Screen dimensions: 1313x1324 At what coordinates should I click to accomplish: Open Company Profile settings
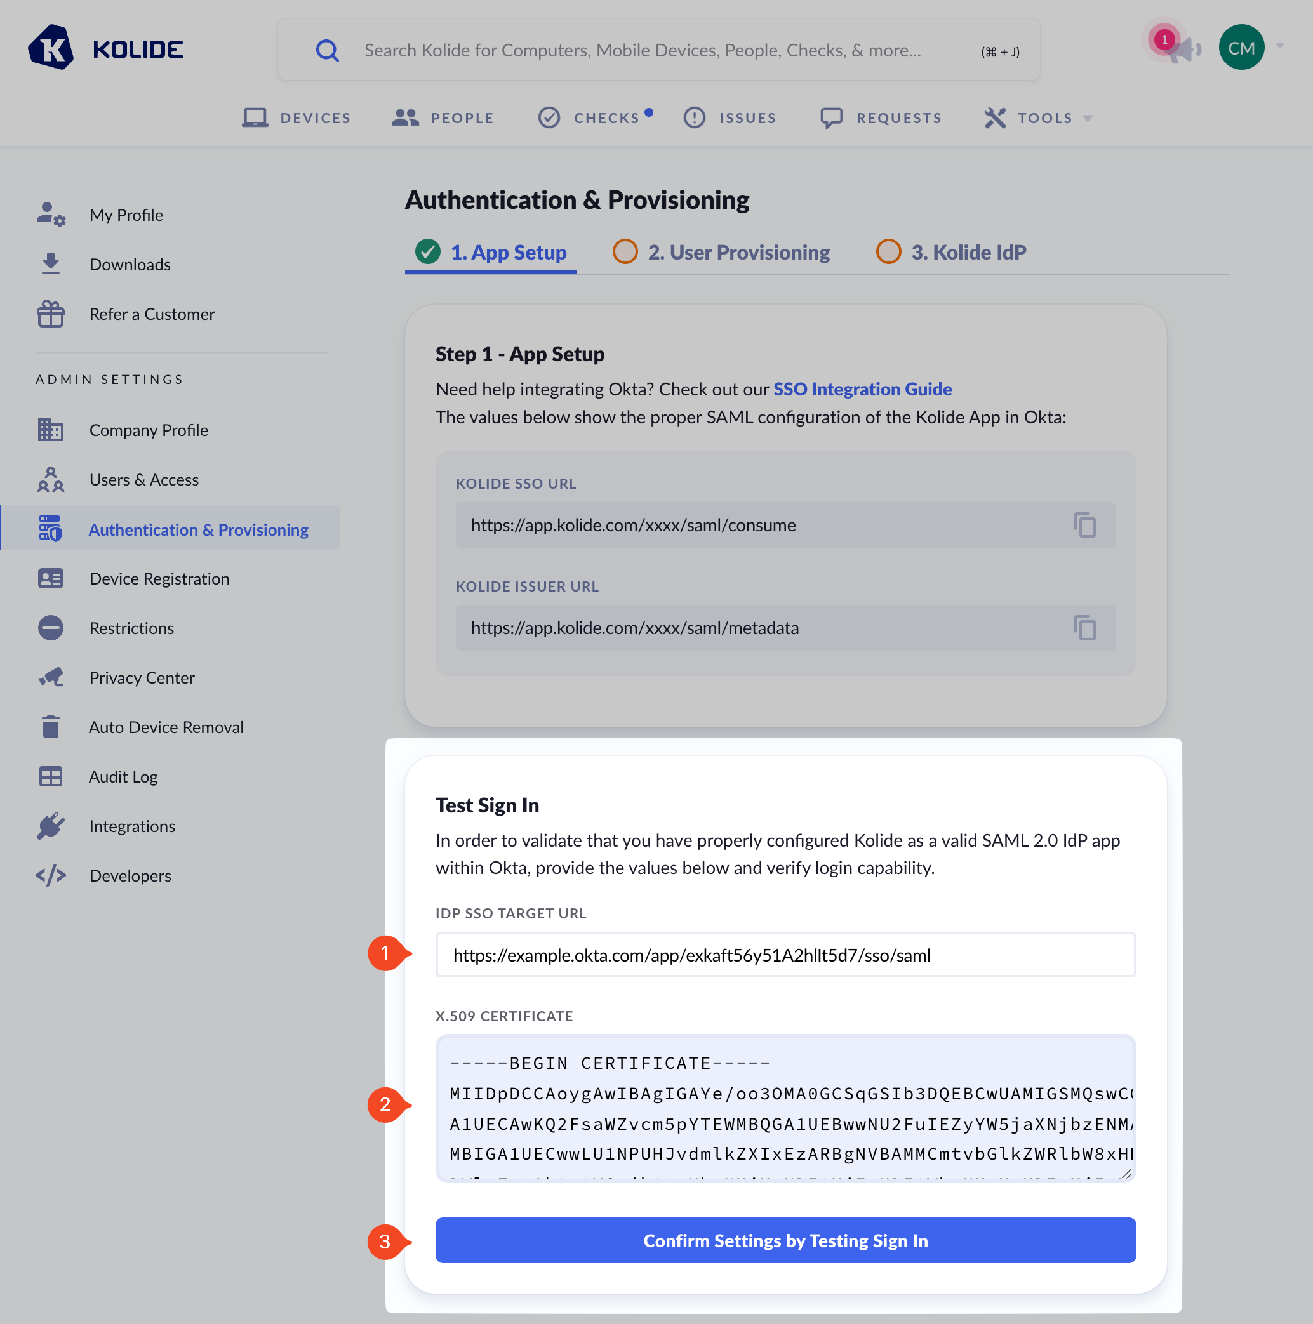(x=149, y=430)
